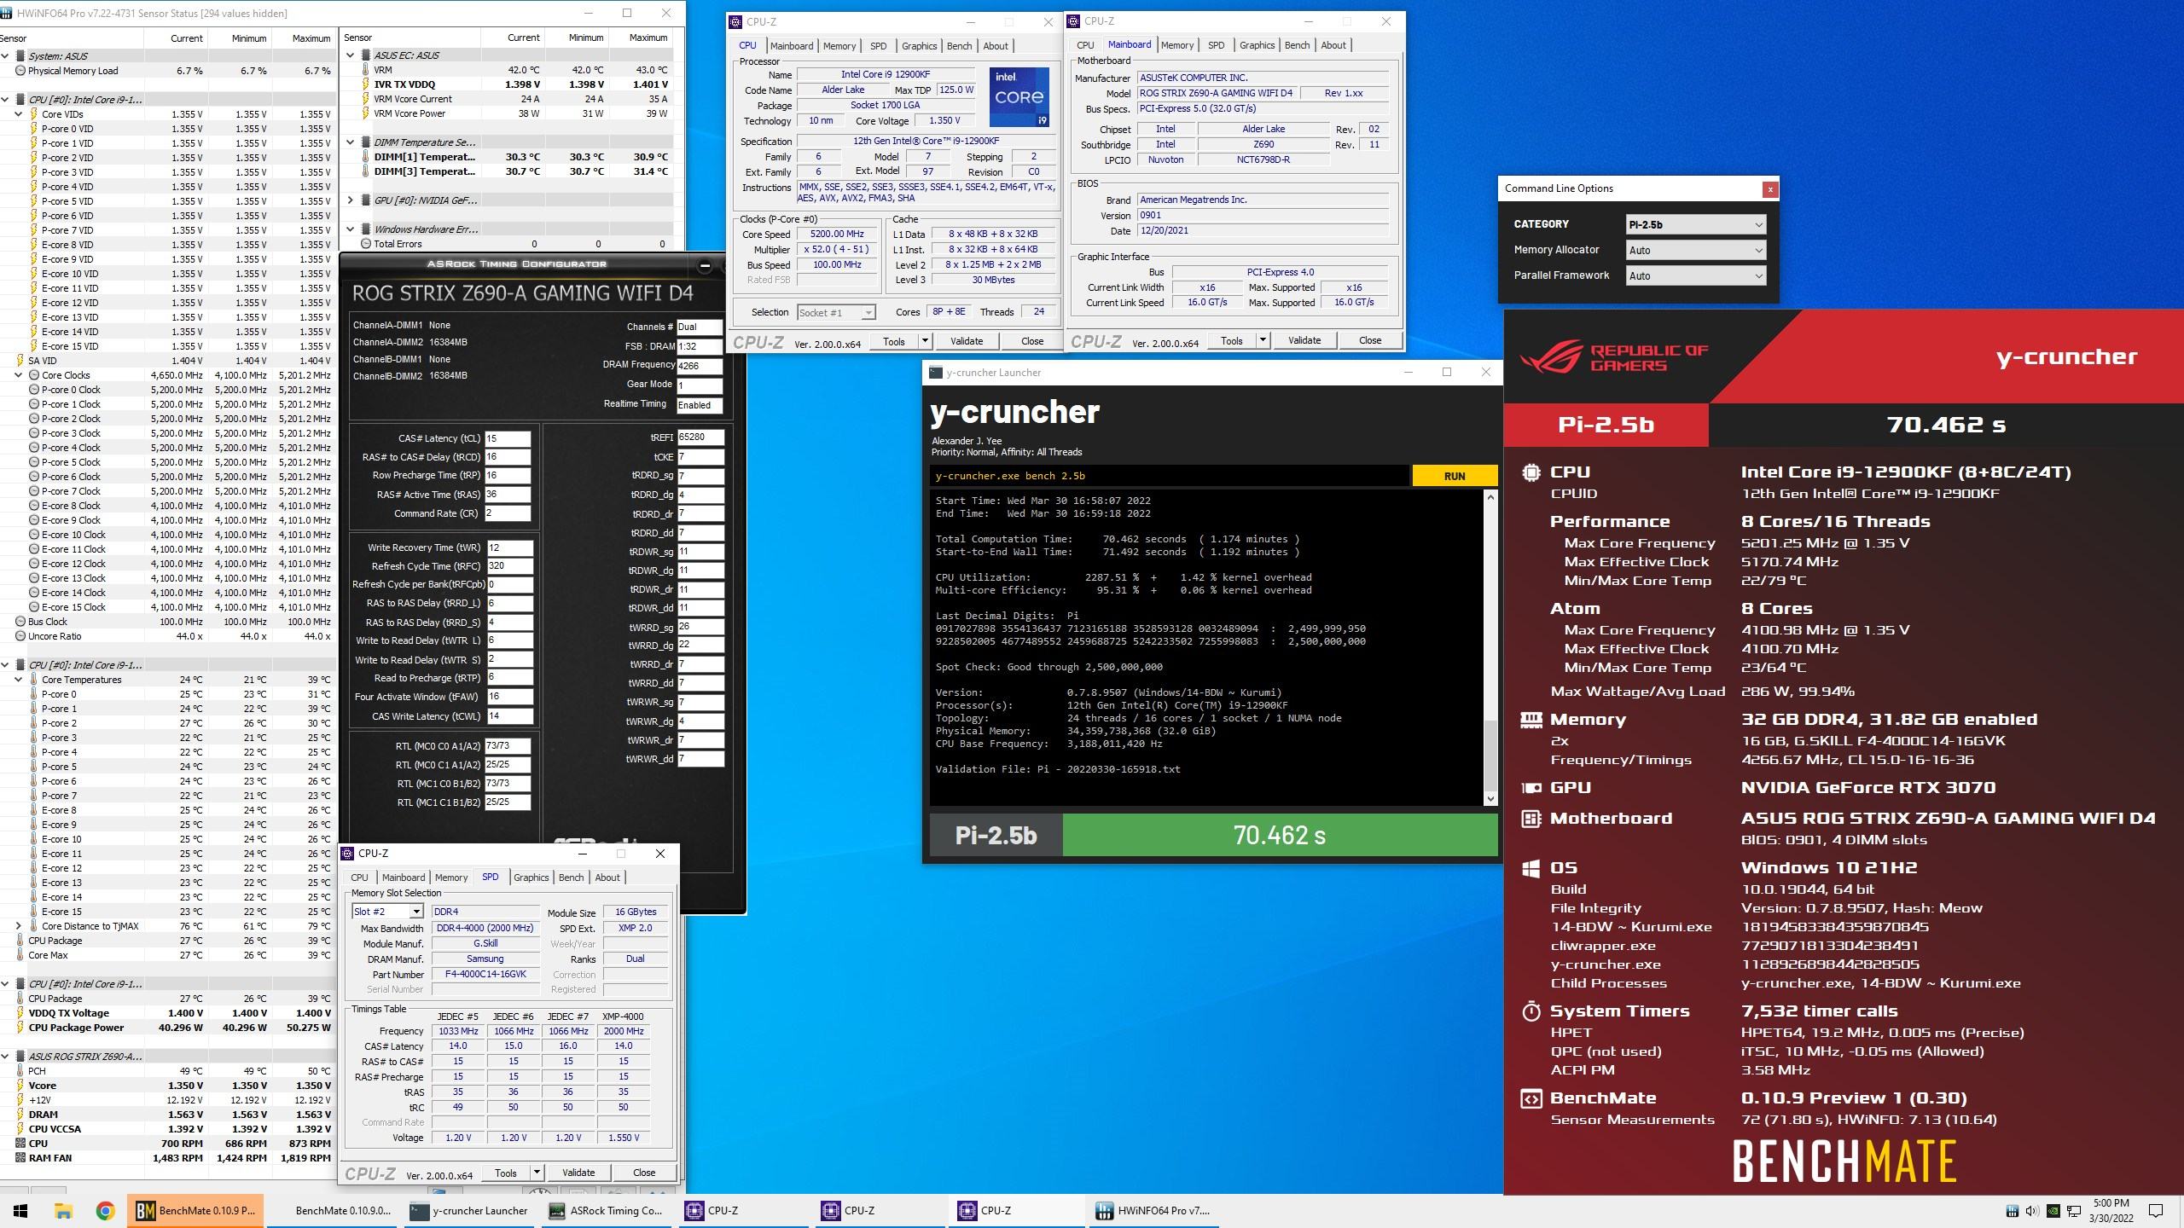Click Tools button in CPU-Z CPU window
Viewport: 2184px width, 1228px height.
pyautogui.click(x=893, y=341)
